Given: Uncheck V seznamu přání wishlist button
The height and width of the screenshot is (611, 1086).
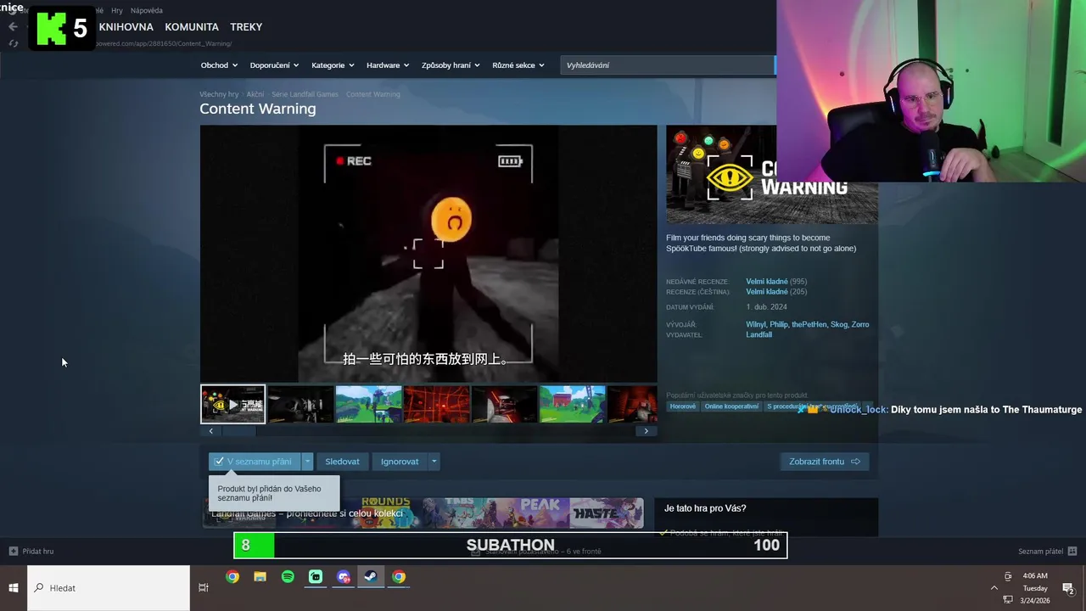Looking at the screenshot, I should 255,462.
